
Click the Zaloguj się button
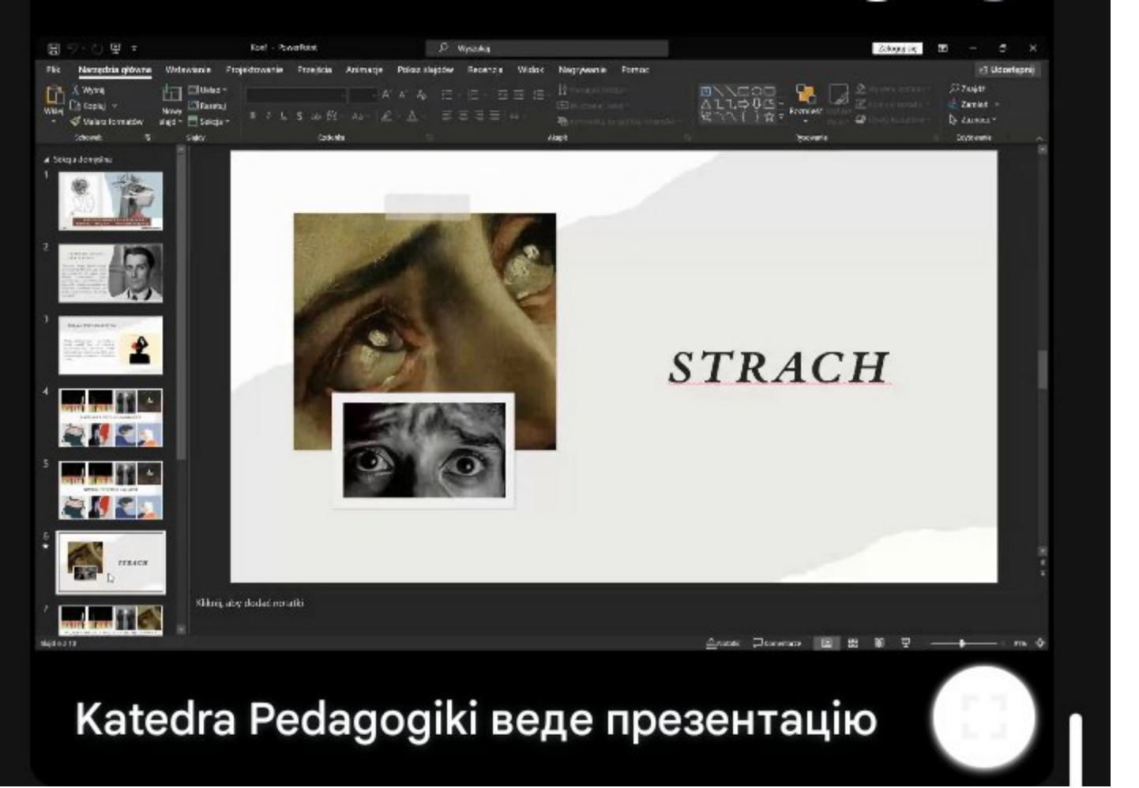point(897,48)
